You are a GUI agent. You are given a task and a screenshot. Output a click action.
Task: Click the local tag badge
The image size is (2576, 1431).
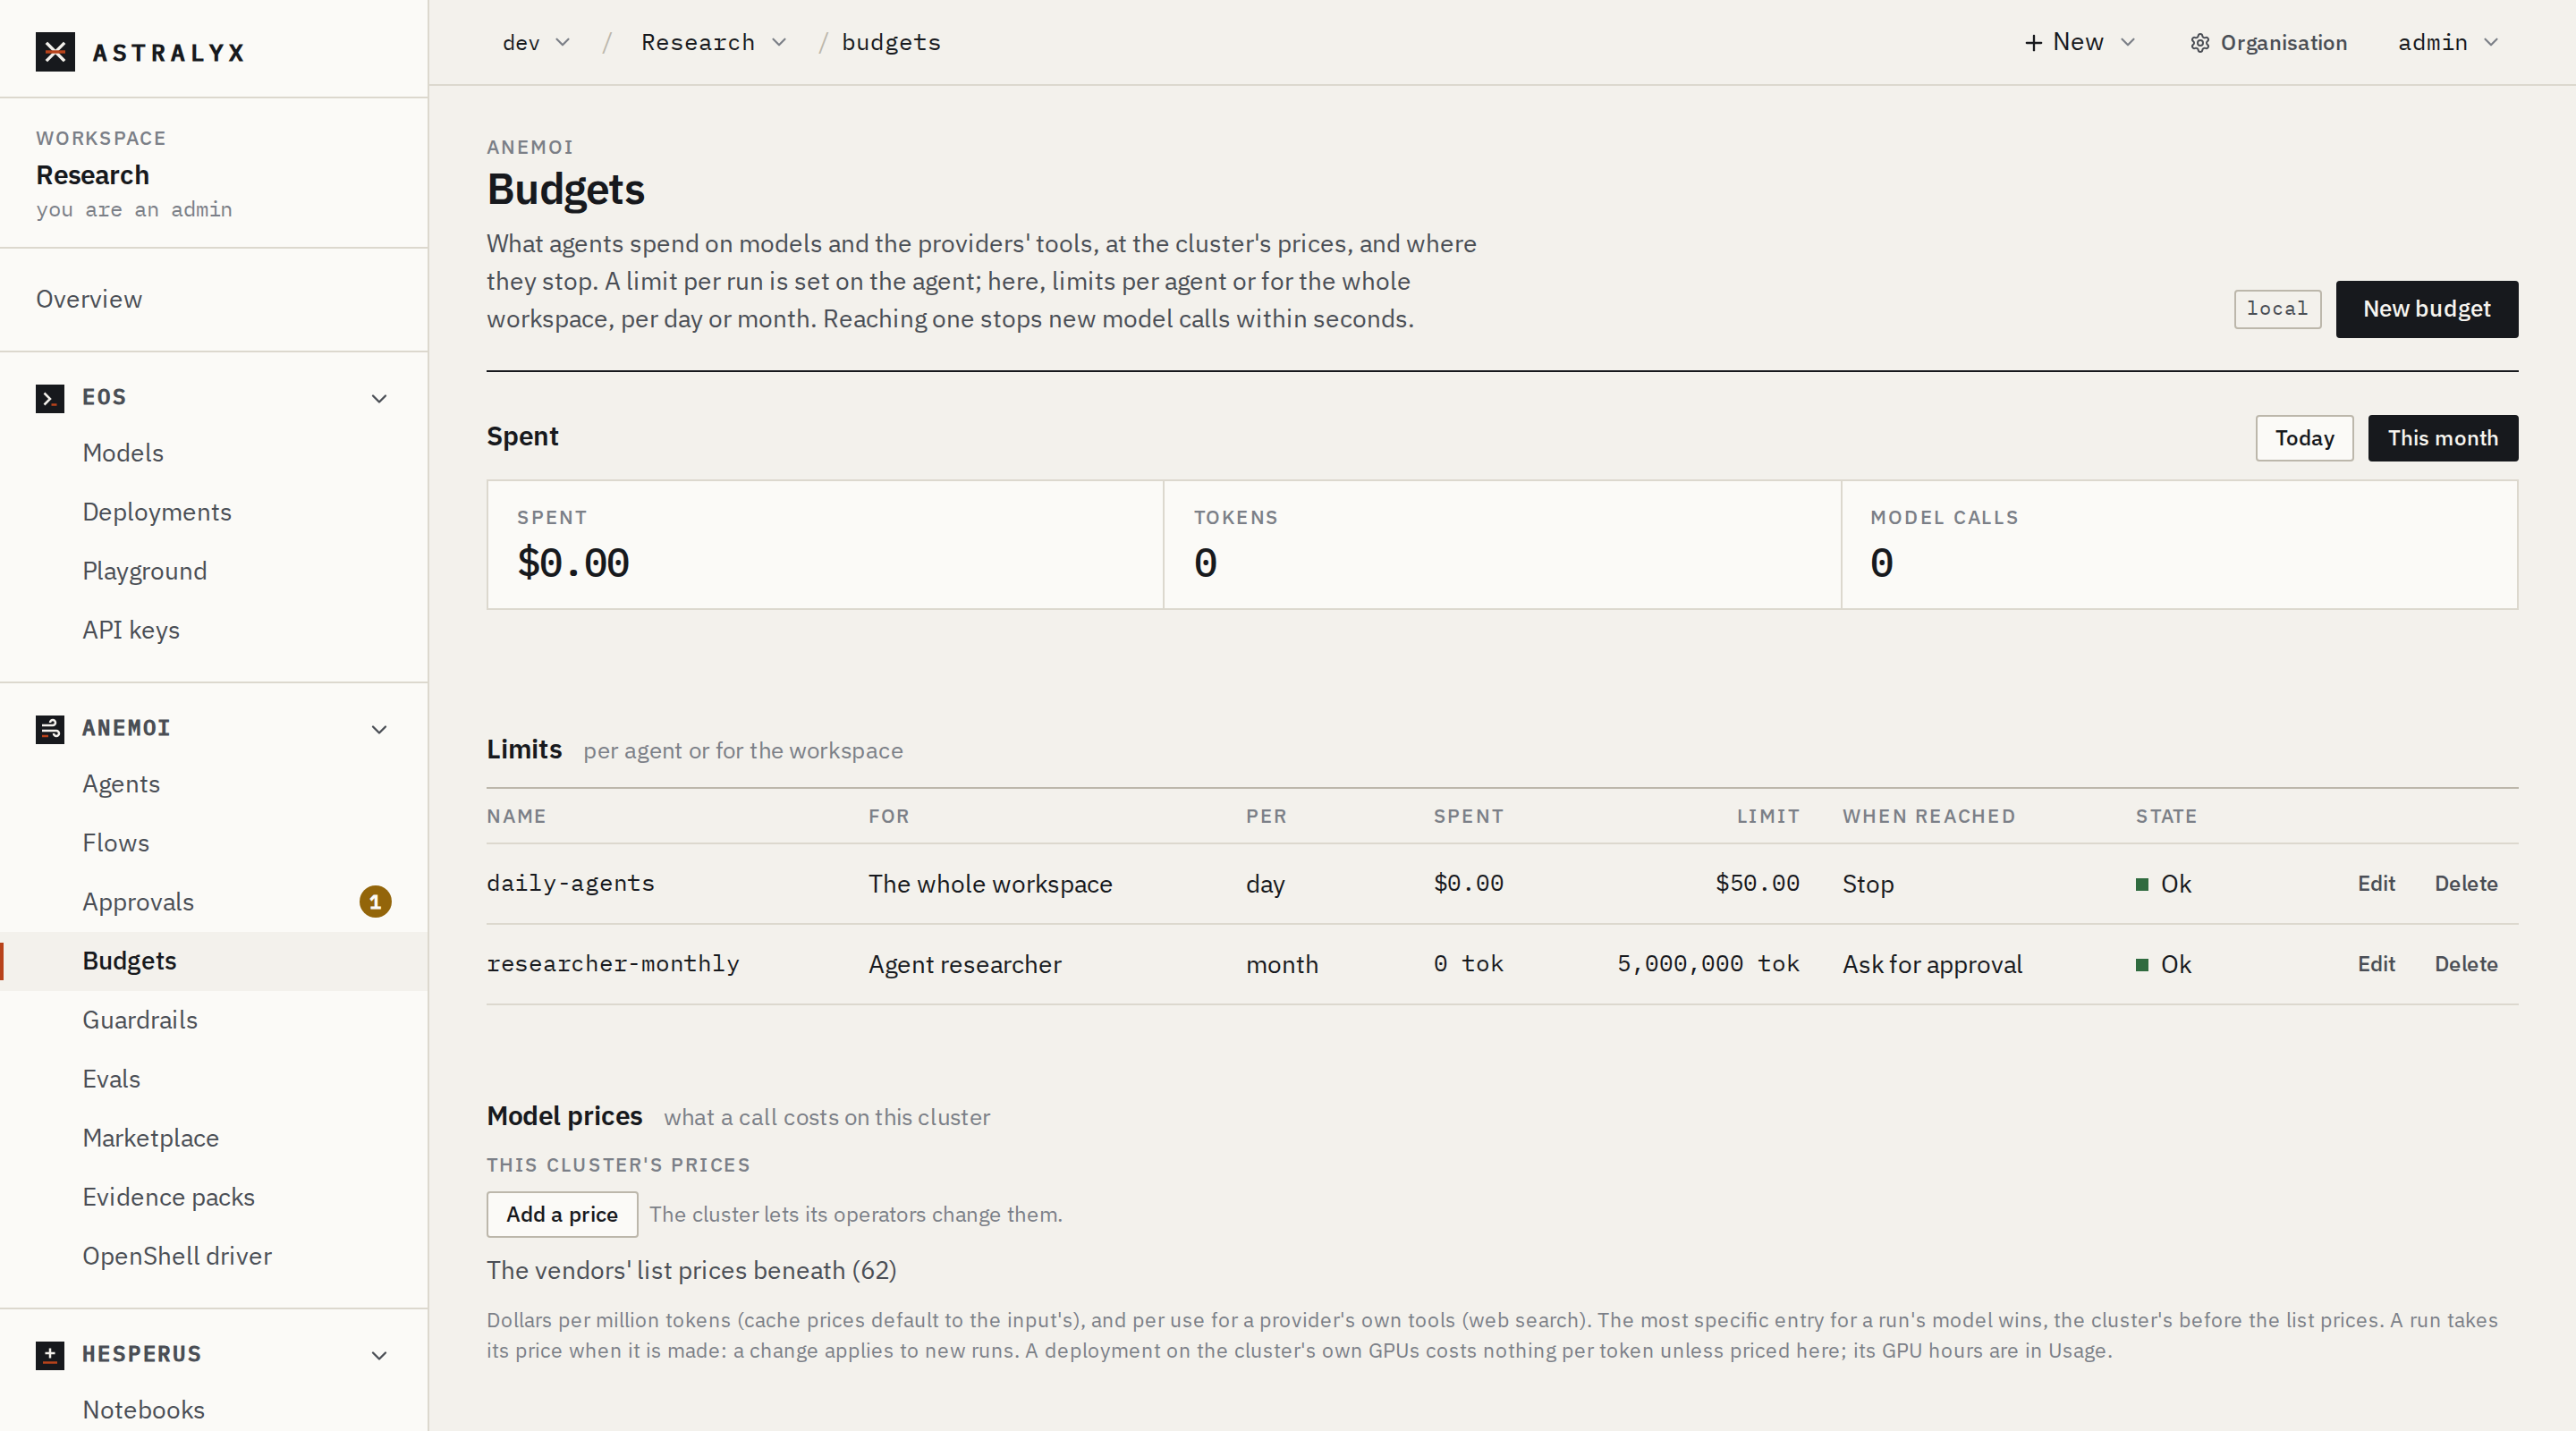tap(2277, 309)
